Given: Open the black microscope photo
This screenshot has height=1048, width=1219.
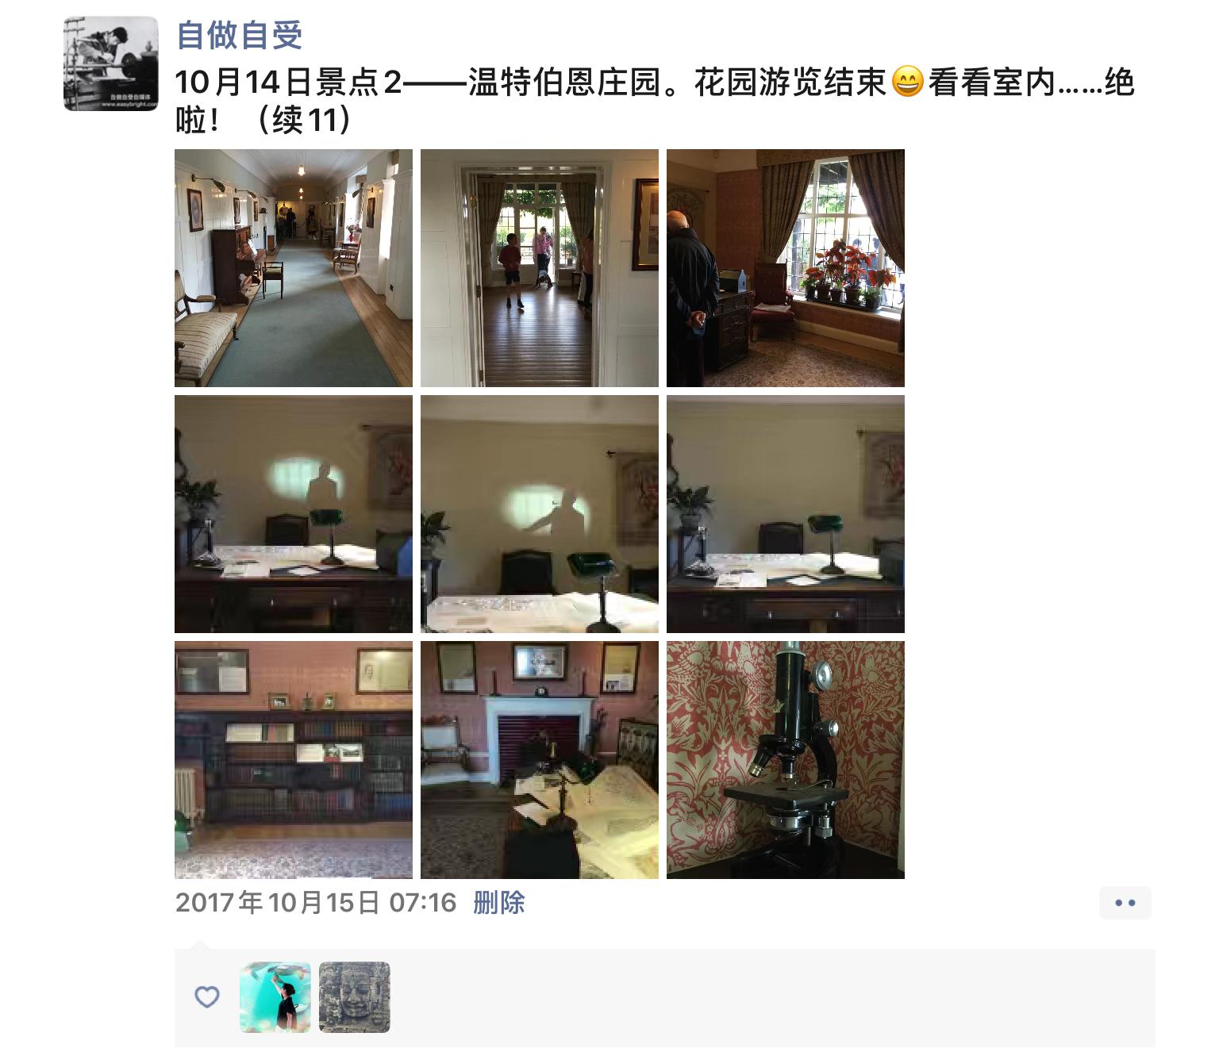Looking at the screenshot, I should pyautogui.click(x=786, y=760).
